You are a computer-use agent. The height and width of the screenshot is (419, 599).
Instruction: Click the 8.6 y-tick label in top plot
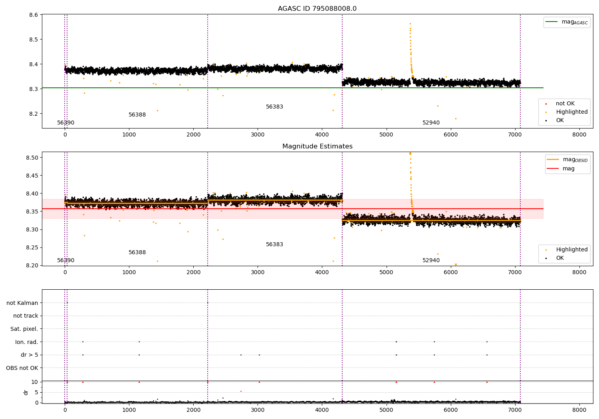tap(34, 15)
